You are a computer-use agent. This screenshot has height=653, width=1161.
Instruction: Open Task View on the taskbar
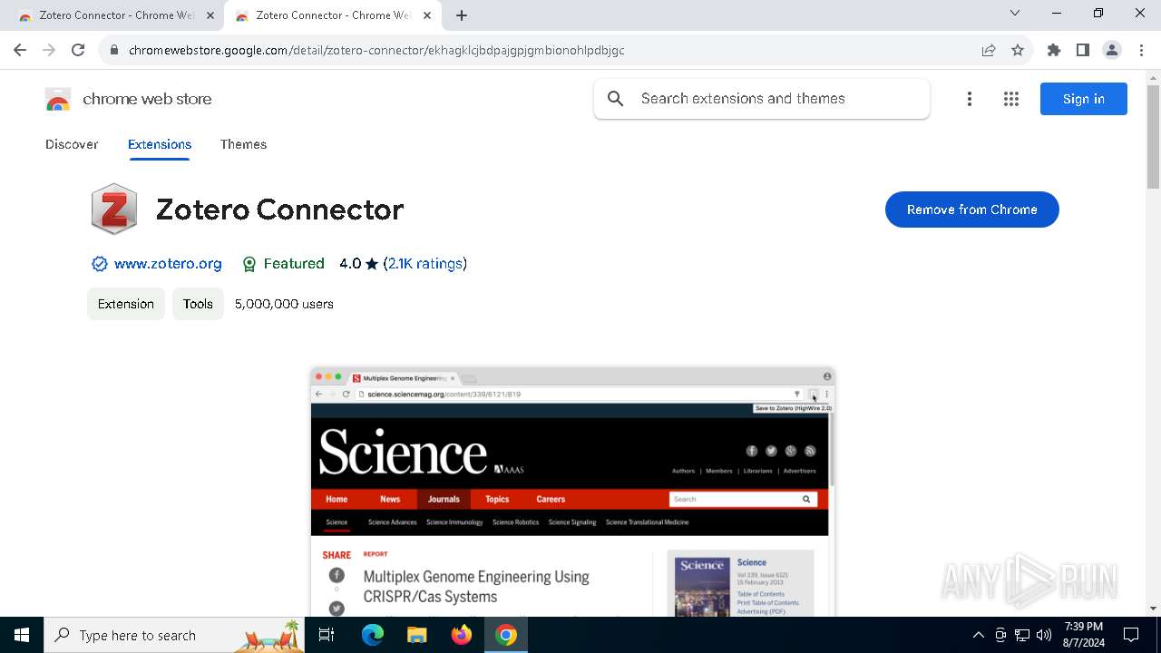point(327,635)
